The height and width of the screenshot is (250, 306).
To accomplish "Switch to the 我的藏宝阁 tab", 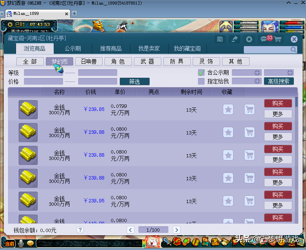I will coord(187,48).
